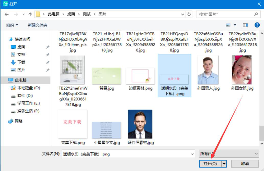Click the magnifier search icon
The height and width of the screenshot is (171, 264).
(256, 14)
